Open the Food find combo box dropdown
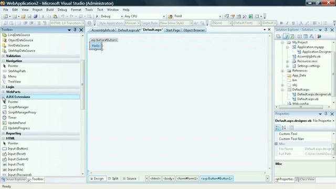This screenshot has height=189, width=336. [220, 16]
